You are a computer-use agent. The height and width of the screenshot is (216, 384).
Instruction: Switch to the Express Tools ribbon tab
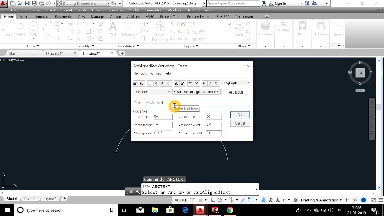[x=171, y=17]
